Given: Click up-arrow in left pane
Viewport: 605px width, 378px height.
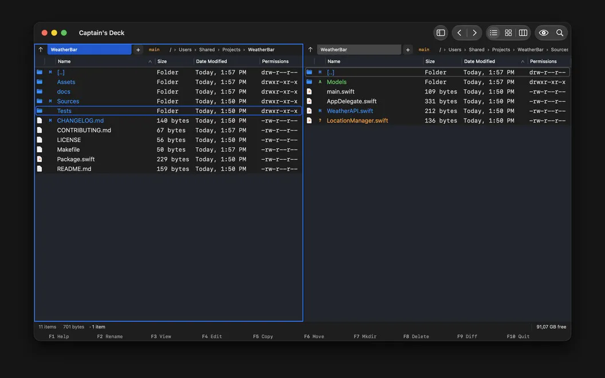Looking at the screenshot, I should [41, 49].
